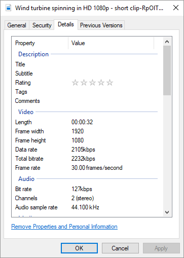
Task: Click the Length property label
Action: click(23, 122)
